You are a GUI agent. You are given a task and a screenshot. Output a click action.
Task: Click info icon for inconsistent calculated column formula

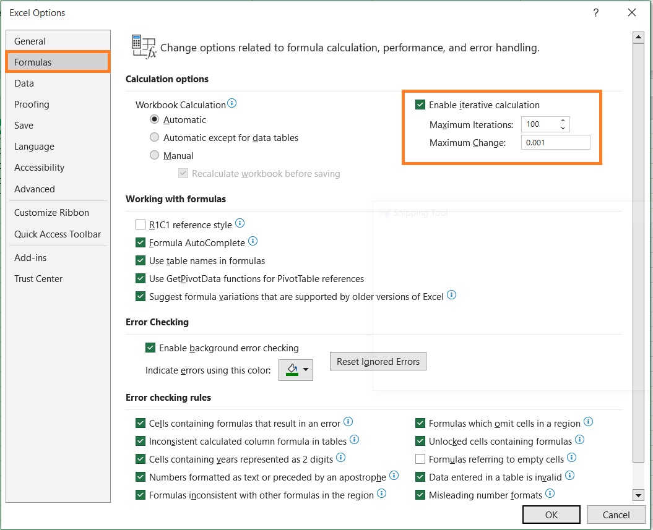[355, 440]
